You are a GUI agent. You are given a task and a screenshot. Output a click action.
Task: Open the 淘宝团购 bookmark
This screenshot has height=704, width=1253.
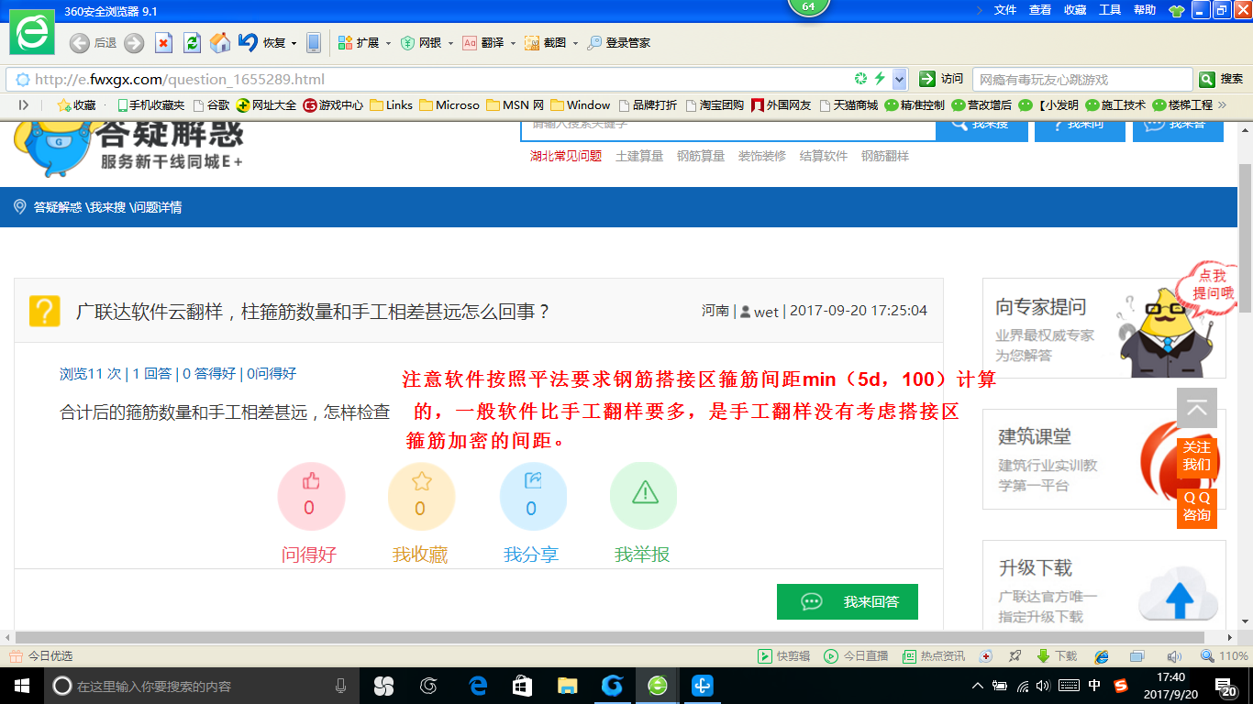[715, 104]
